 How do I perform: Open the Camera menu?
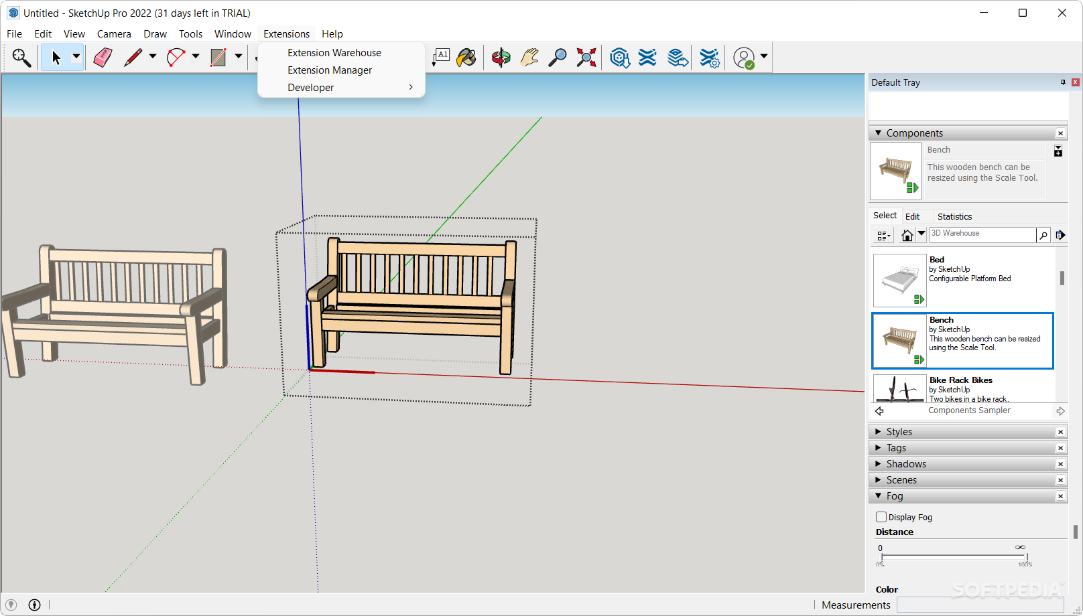point(114,34)
